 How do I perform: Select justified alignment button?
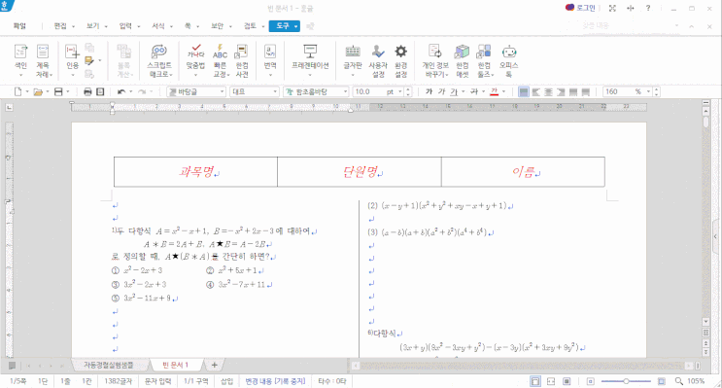coord(524,92)
